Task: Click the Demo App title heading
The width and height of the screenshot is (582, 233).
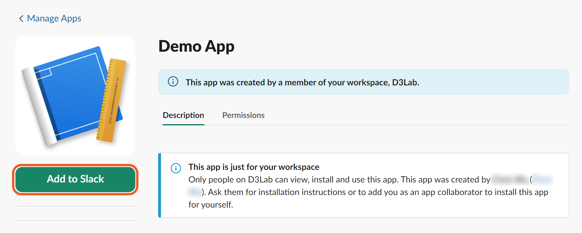Action: point(196,46)
